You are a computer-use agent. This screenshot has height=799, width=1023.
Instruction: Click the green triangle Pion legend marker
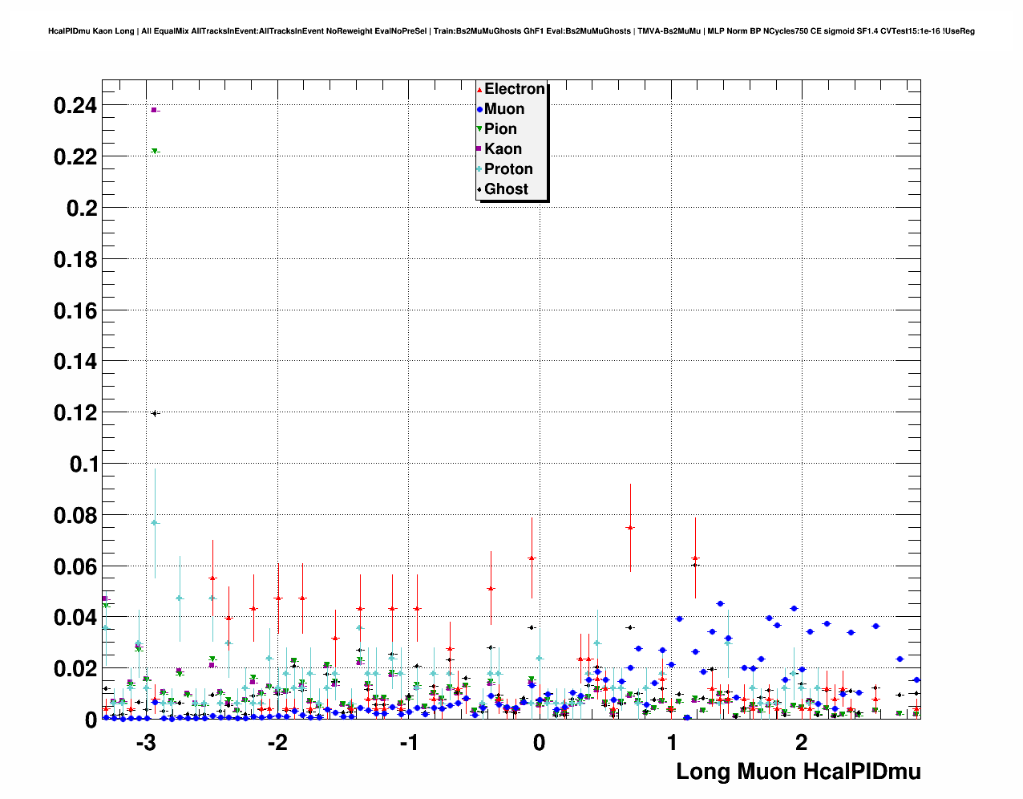click(479, 129)
